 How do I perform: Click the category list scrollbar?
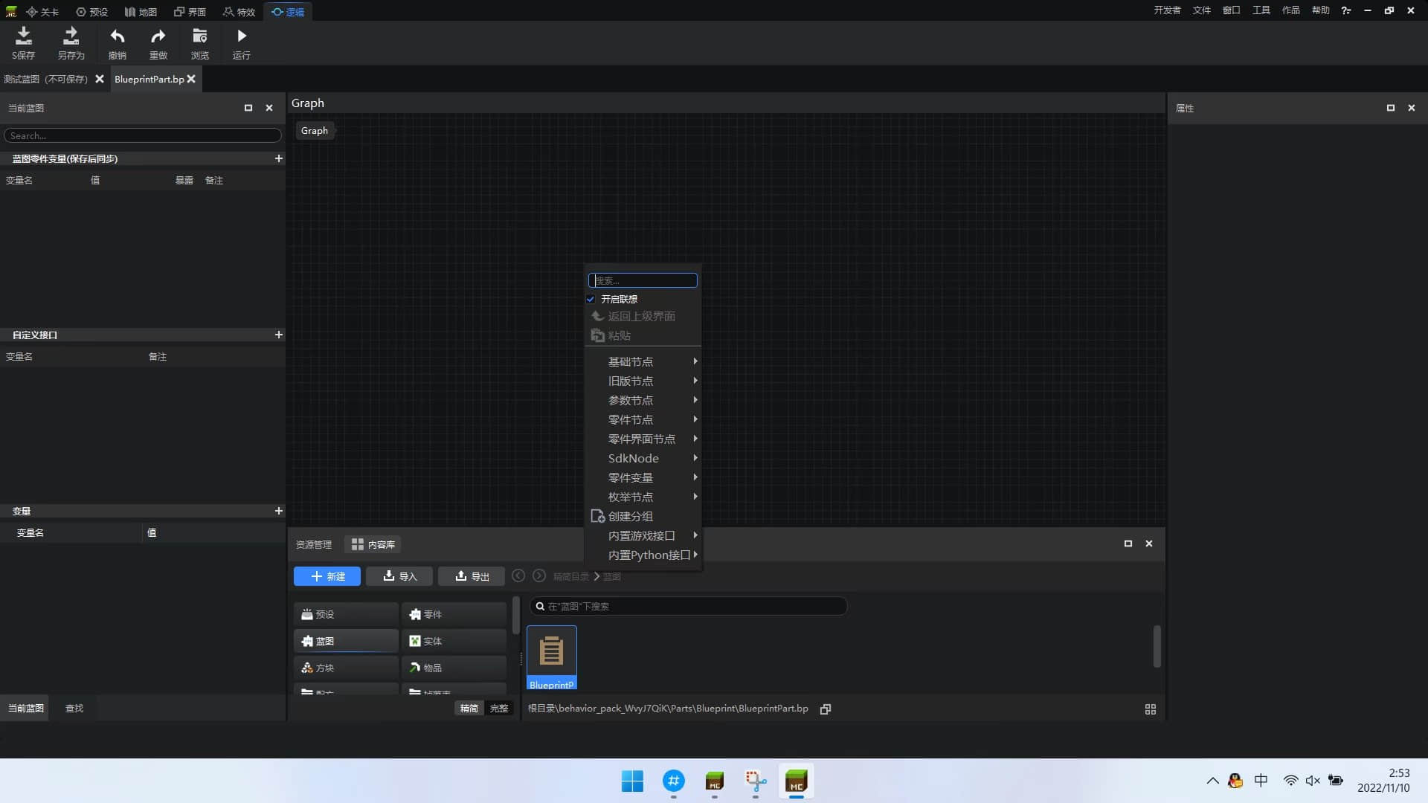coord(515,616)
